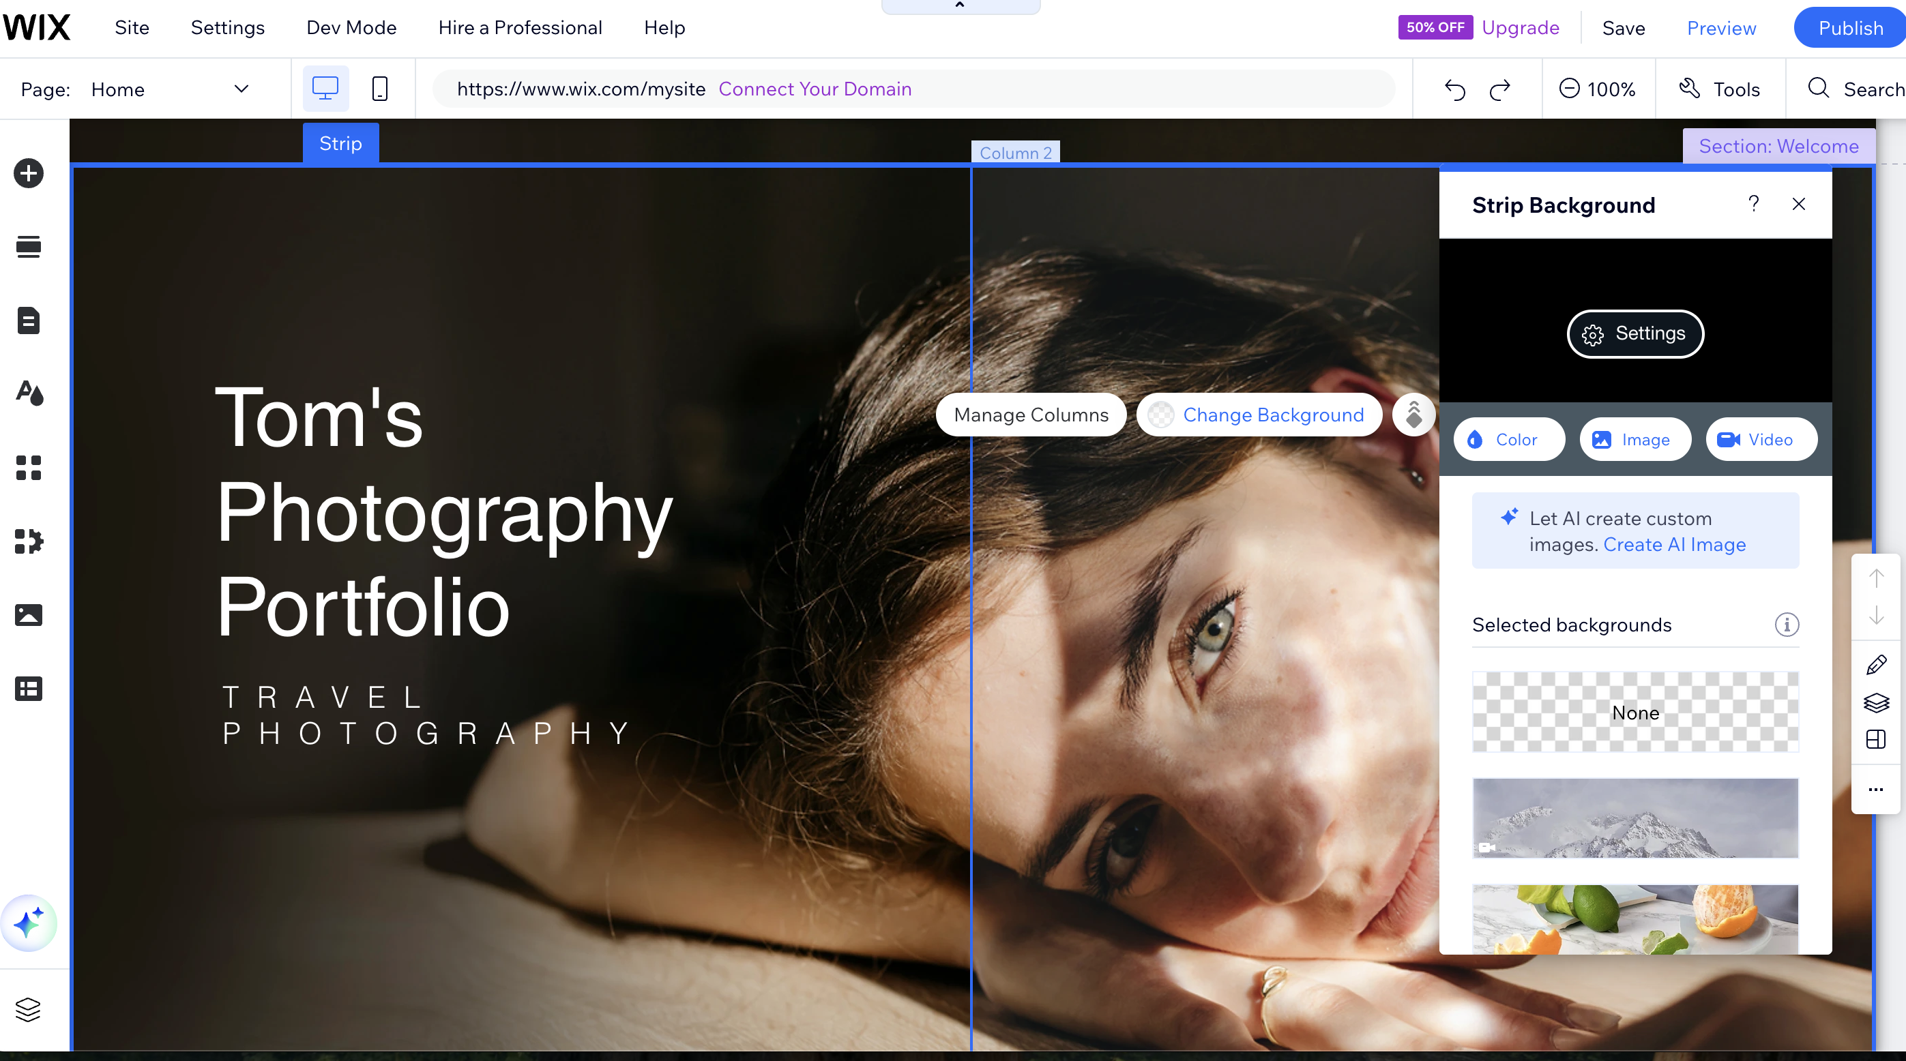Viewport: 1906px width, 1061px height.
Task: Click Connect Your Domain link
Action: click(x=815, y=89)
